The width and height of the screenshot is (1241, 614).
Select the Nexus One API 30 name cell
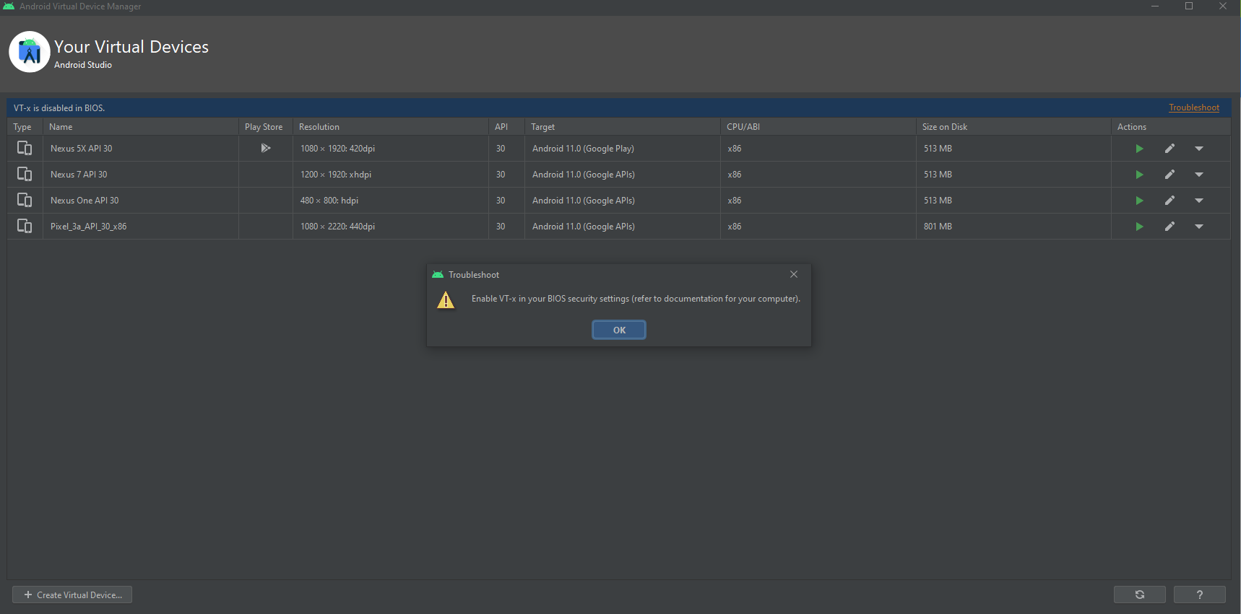click(141, 201)
